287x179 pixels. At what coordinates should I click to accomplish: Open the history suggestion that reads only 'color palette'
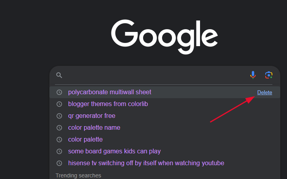point(85,140)
